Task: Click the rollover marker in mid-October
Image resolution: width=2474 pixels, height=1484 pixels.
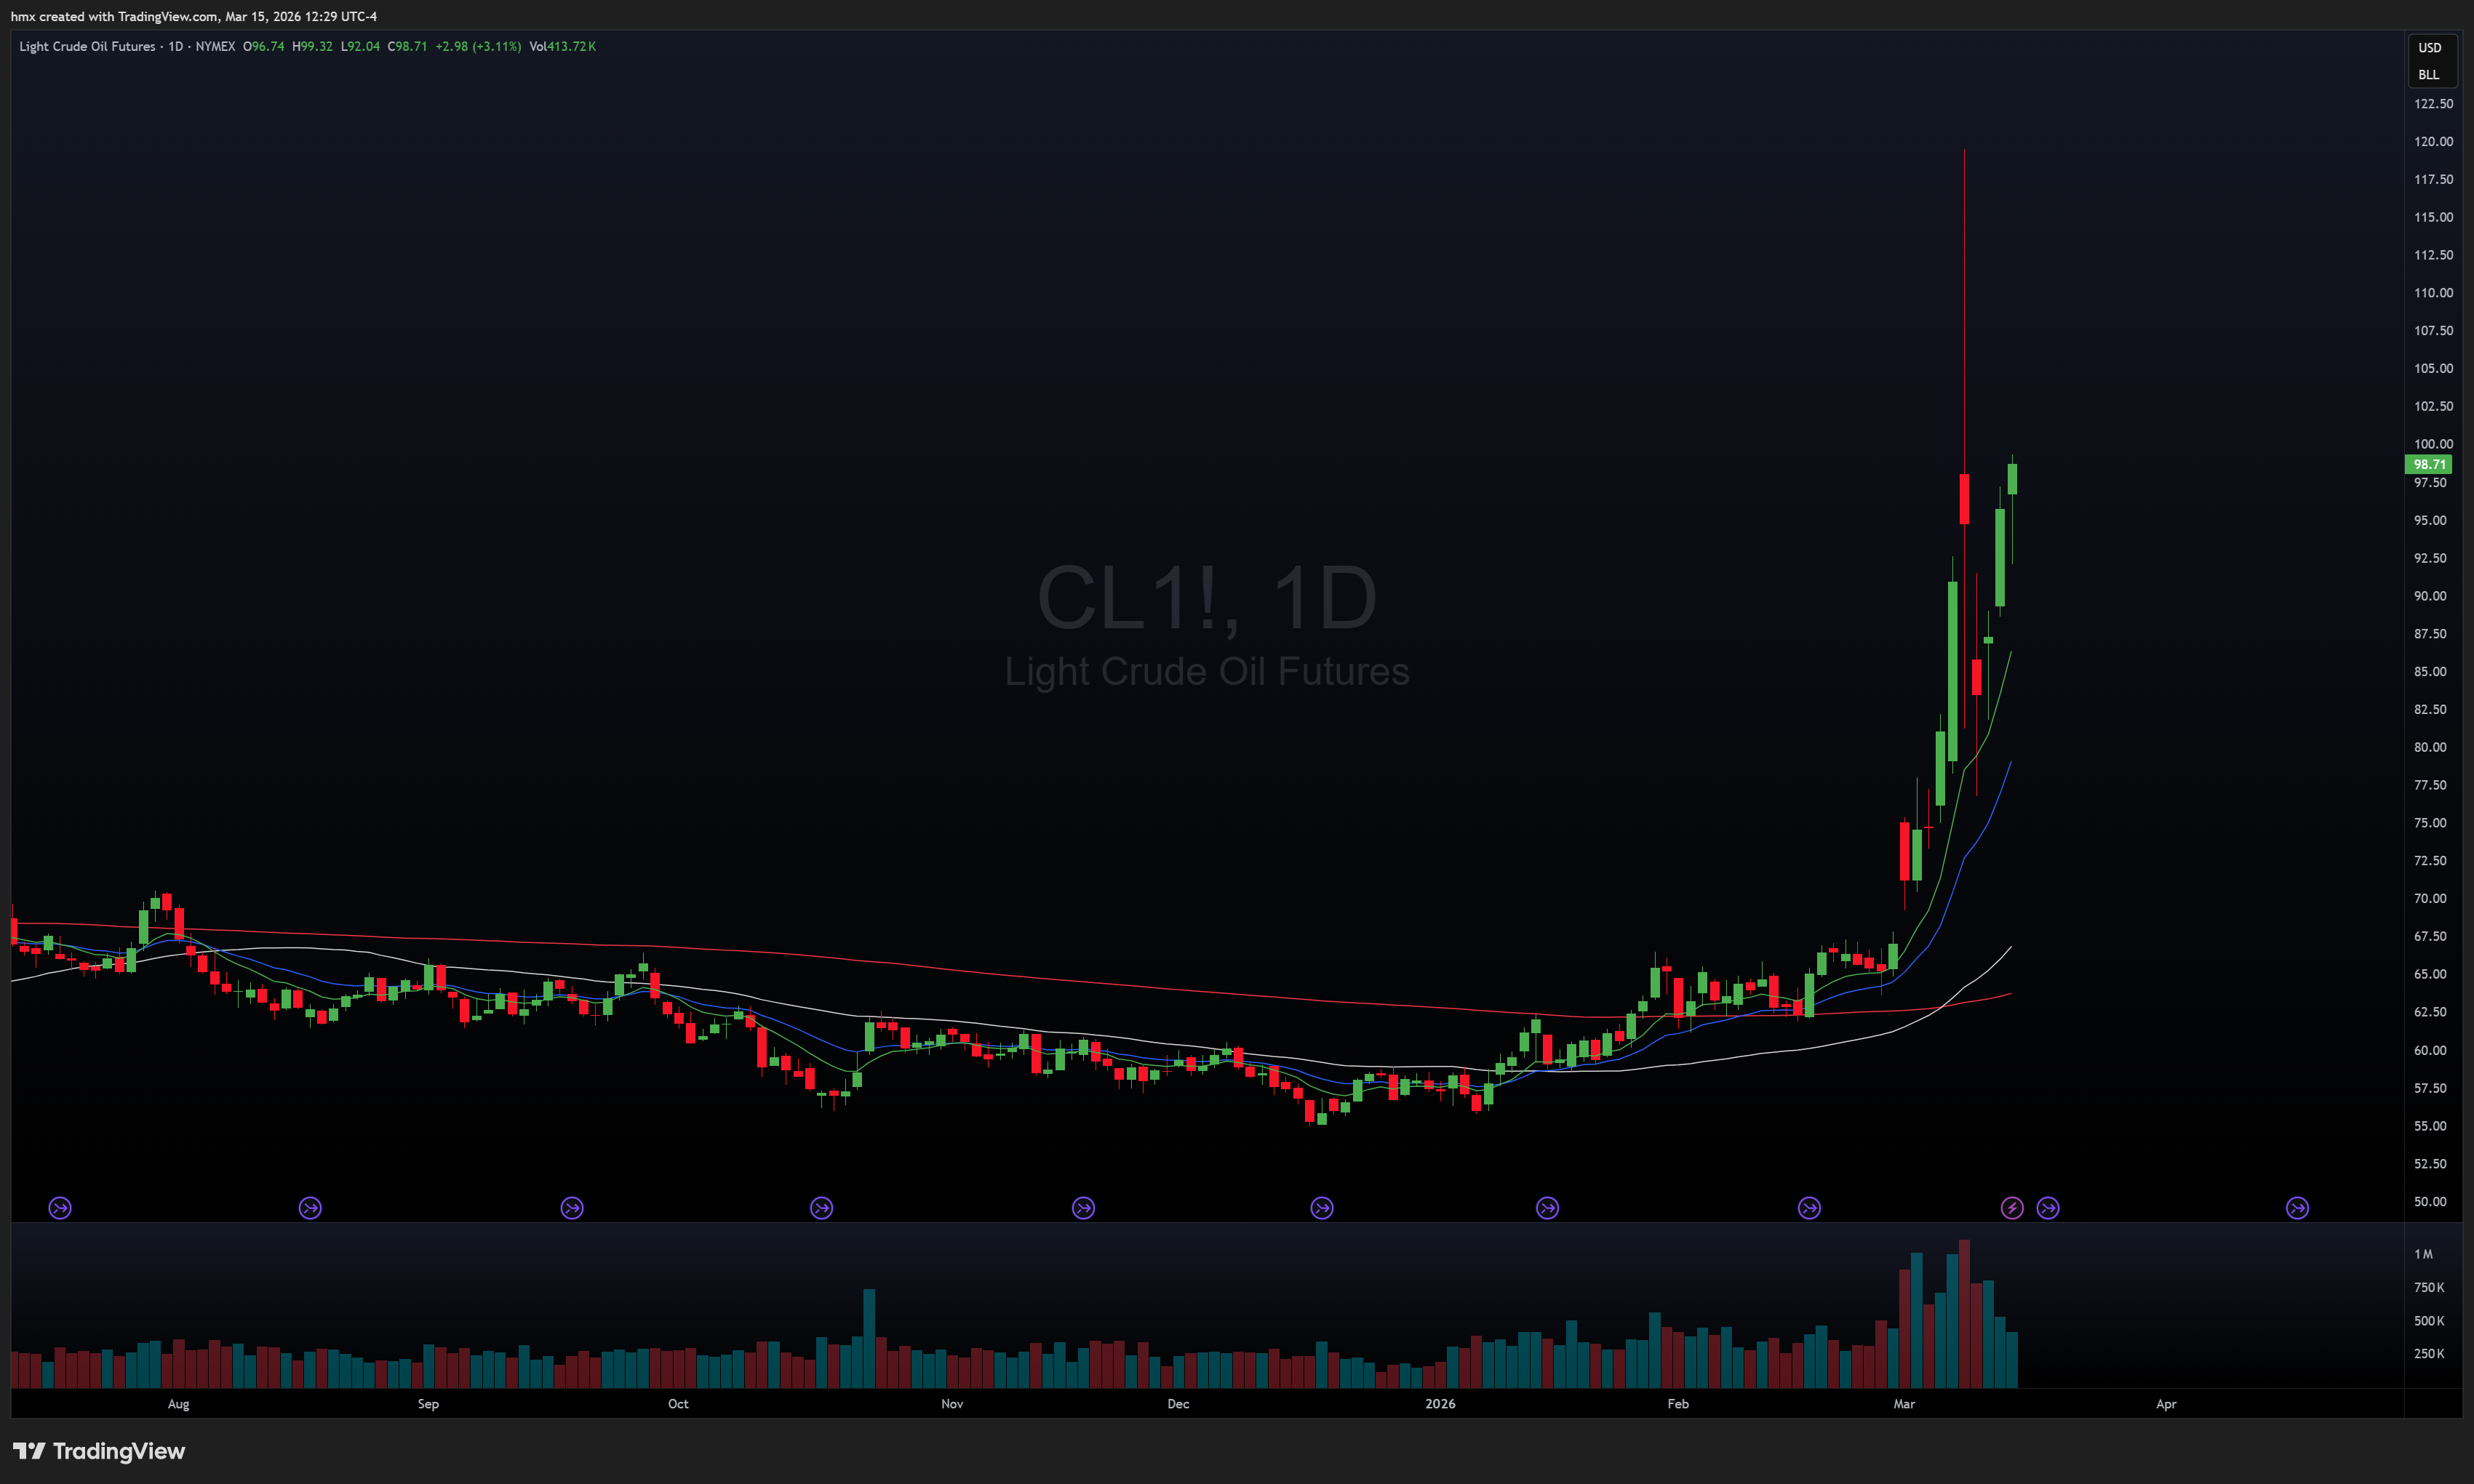Action: pos(821,1208)
